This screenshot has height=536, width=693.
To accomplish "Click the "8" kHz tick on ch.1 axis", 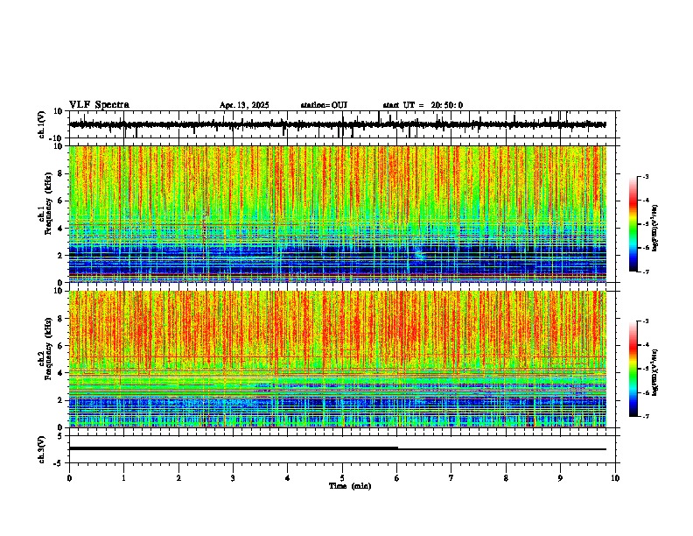I will pyautogui.click(x=61, y=173).
